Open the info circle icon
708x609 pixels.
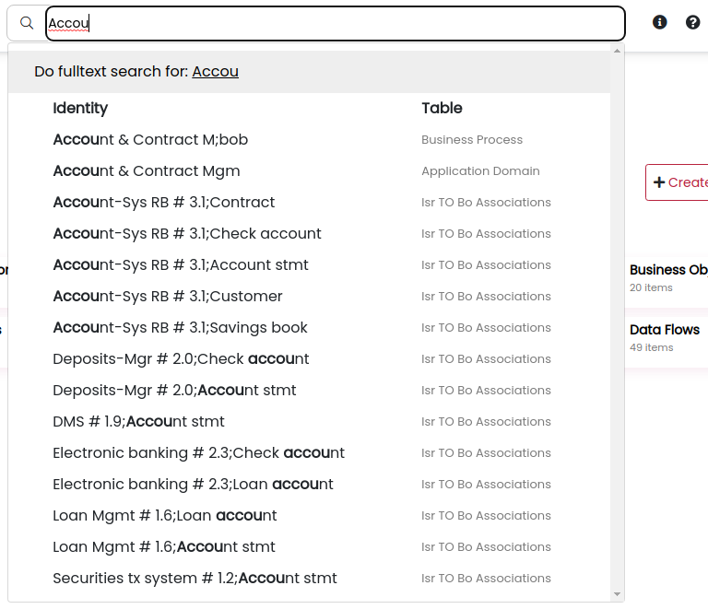[660, 22]
